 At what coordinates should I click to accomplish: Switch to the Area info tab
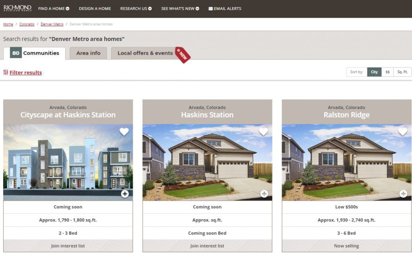point(88,53)
